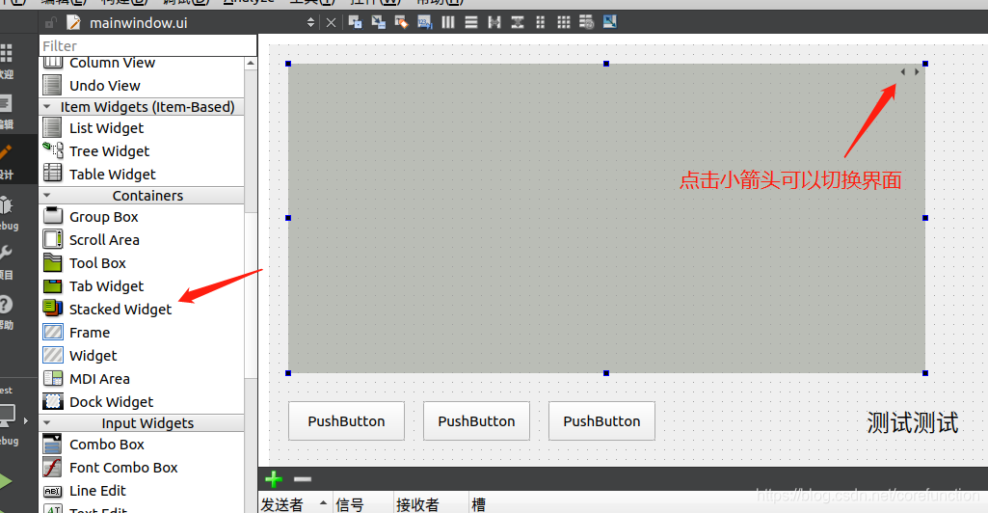Click the middle PushButton on the form

tap(476, 421)
